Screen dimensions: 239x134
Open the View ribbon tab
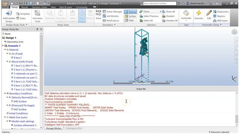click(53, 7)
